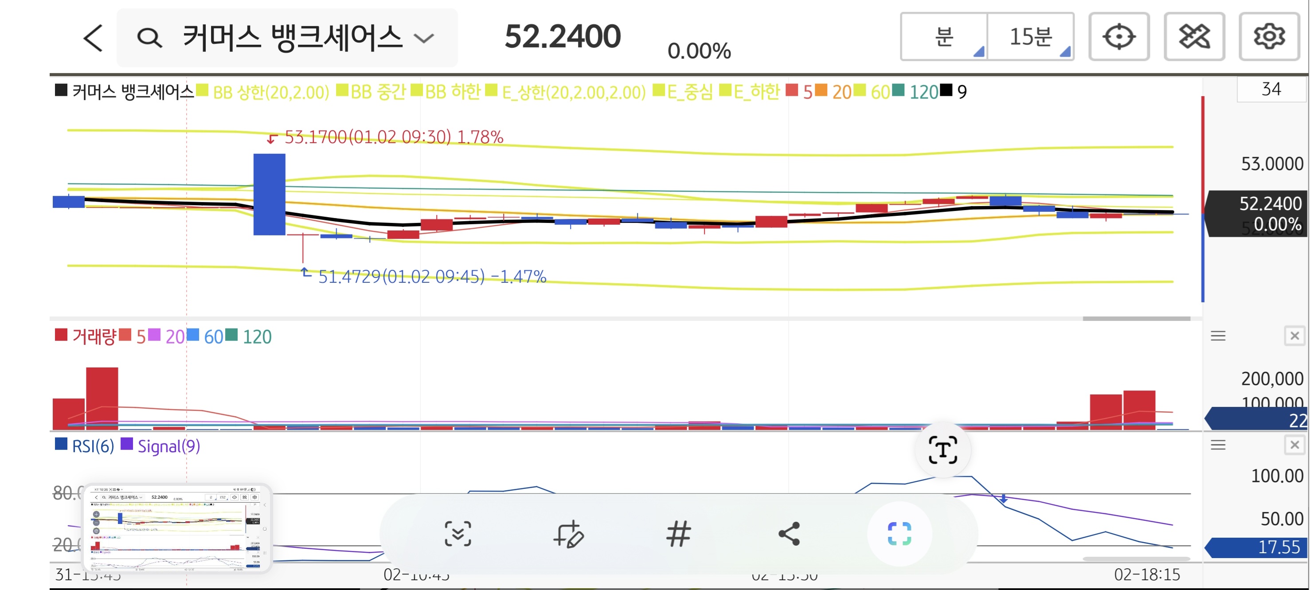Click the chart horizontal scrollbar handle

1136,319
